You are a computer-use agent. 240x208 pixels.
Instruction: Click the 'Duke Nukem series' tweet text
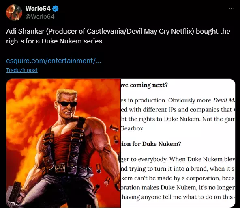click(72, 41)
